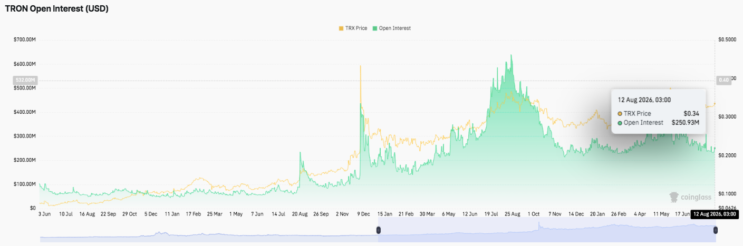Image resolution: width=743 pixels, height=246 pixels.
Task: Click the $400.00M y-axis label
Action: click(24, 112)
